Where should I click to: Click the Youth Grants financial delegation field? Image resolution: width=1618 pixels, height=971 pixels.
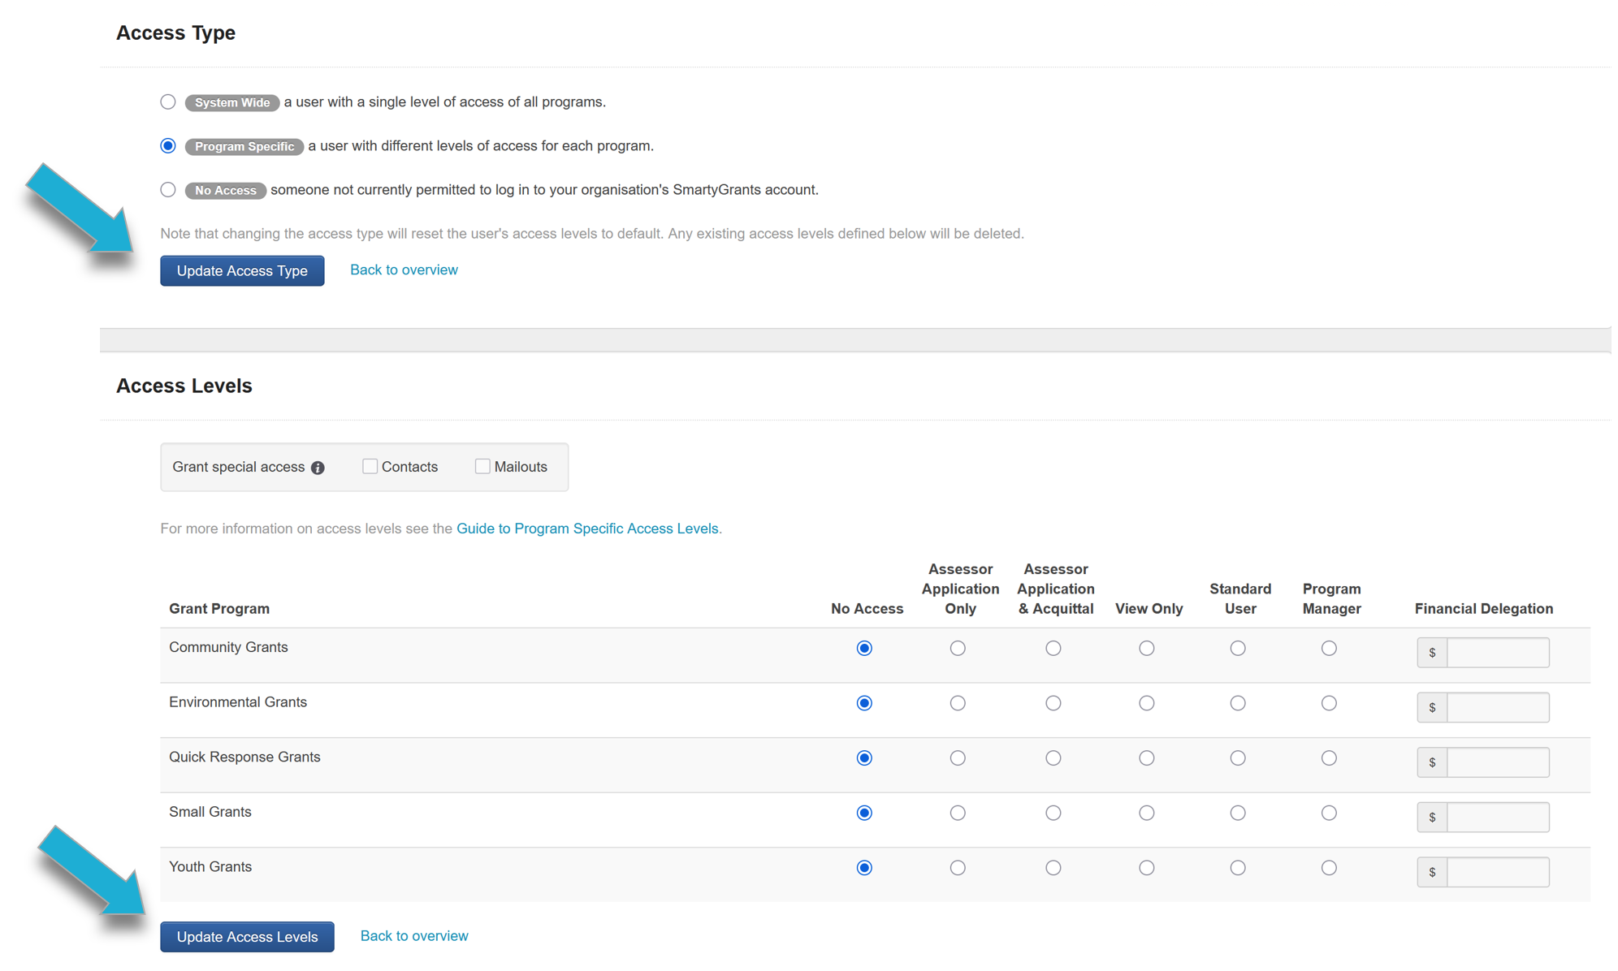pyautogui.click(x=1497, y=872)
